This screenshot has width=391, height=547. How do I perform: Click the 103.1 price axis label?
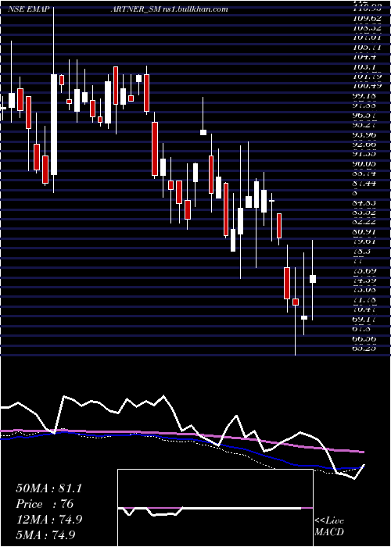click(x=364, y=66)
